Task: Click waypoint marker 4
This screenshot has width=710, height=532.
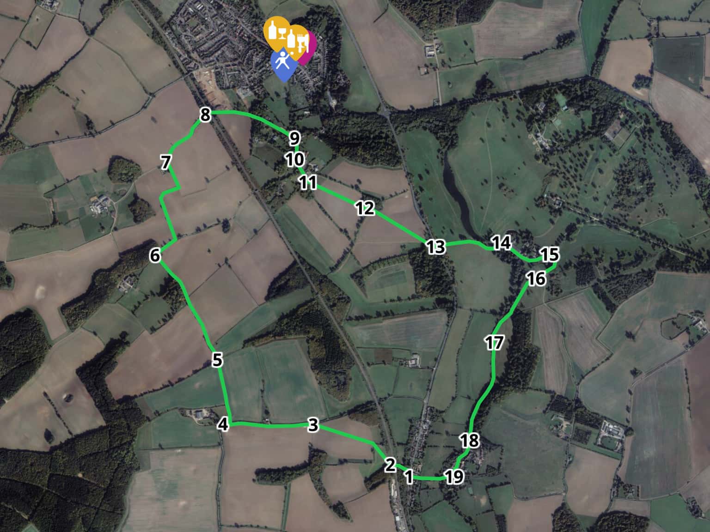Action: 223,424
